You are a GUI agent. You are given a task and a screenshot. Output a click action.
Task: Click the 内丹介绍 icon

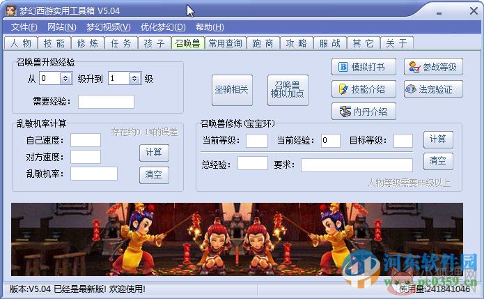coord(345,112)
